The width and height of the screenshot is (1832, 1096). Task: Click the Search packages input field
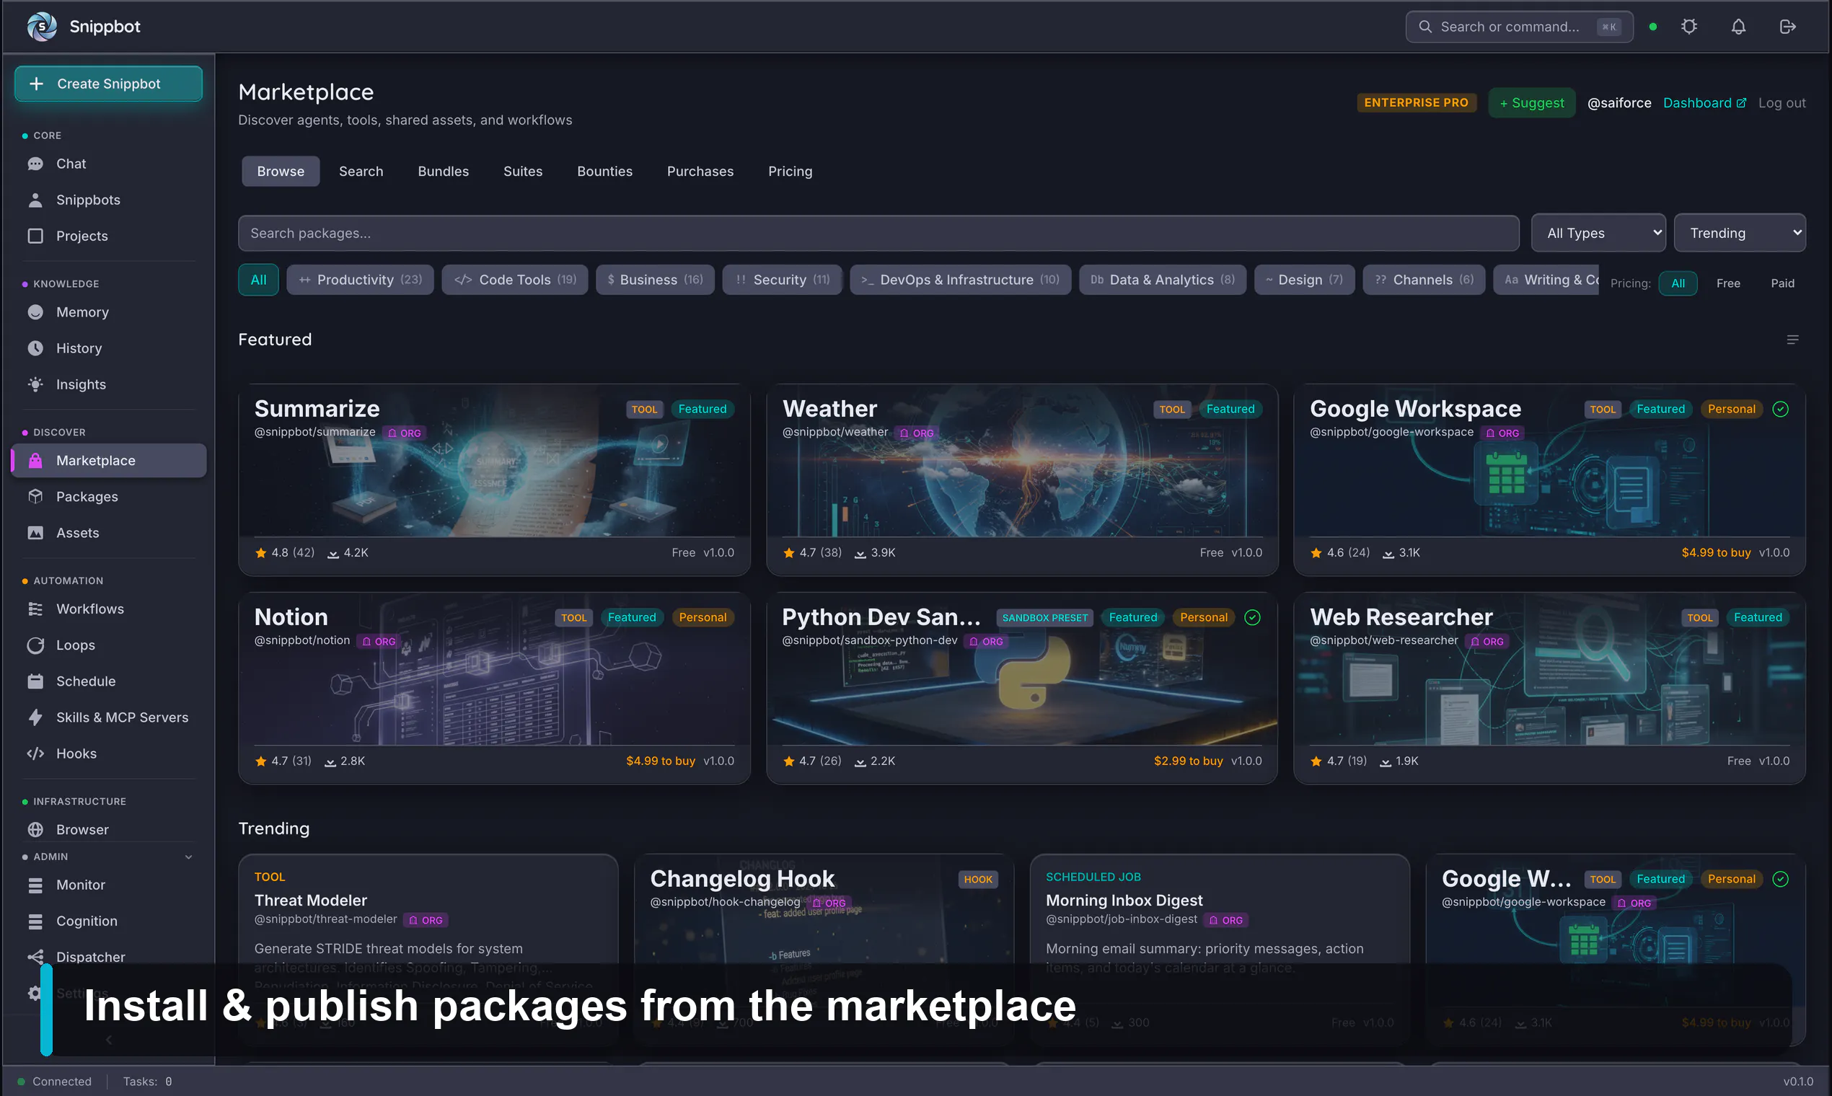[x=878, y=234]
